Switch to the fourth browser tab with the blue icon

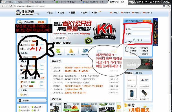(94, 2)
